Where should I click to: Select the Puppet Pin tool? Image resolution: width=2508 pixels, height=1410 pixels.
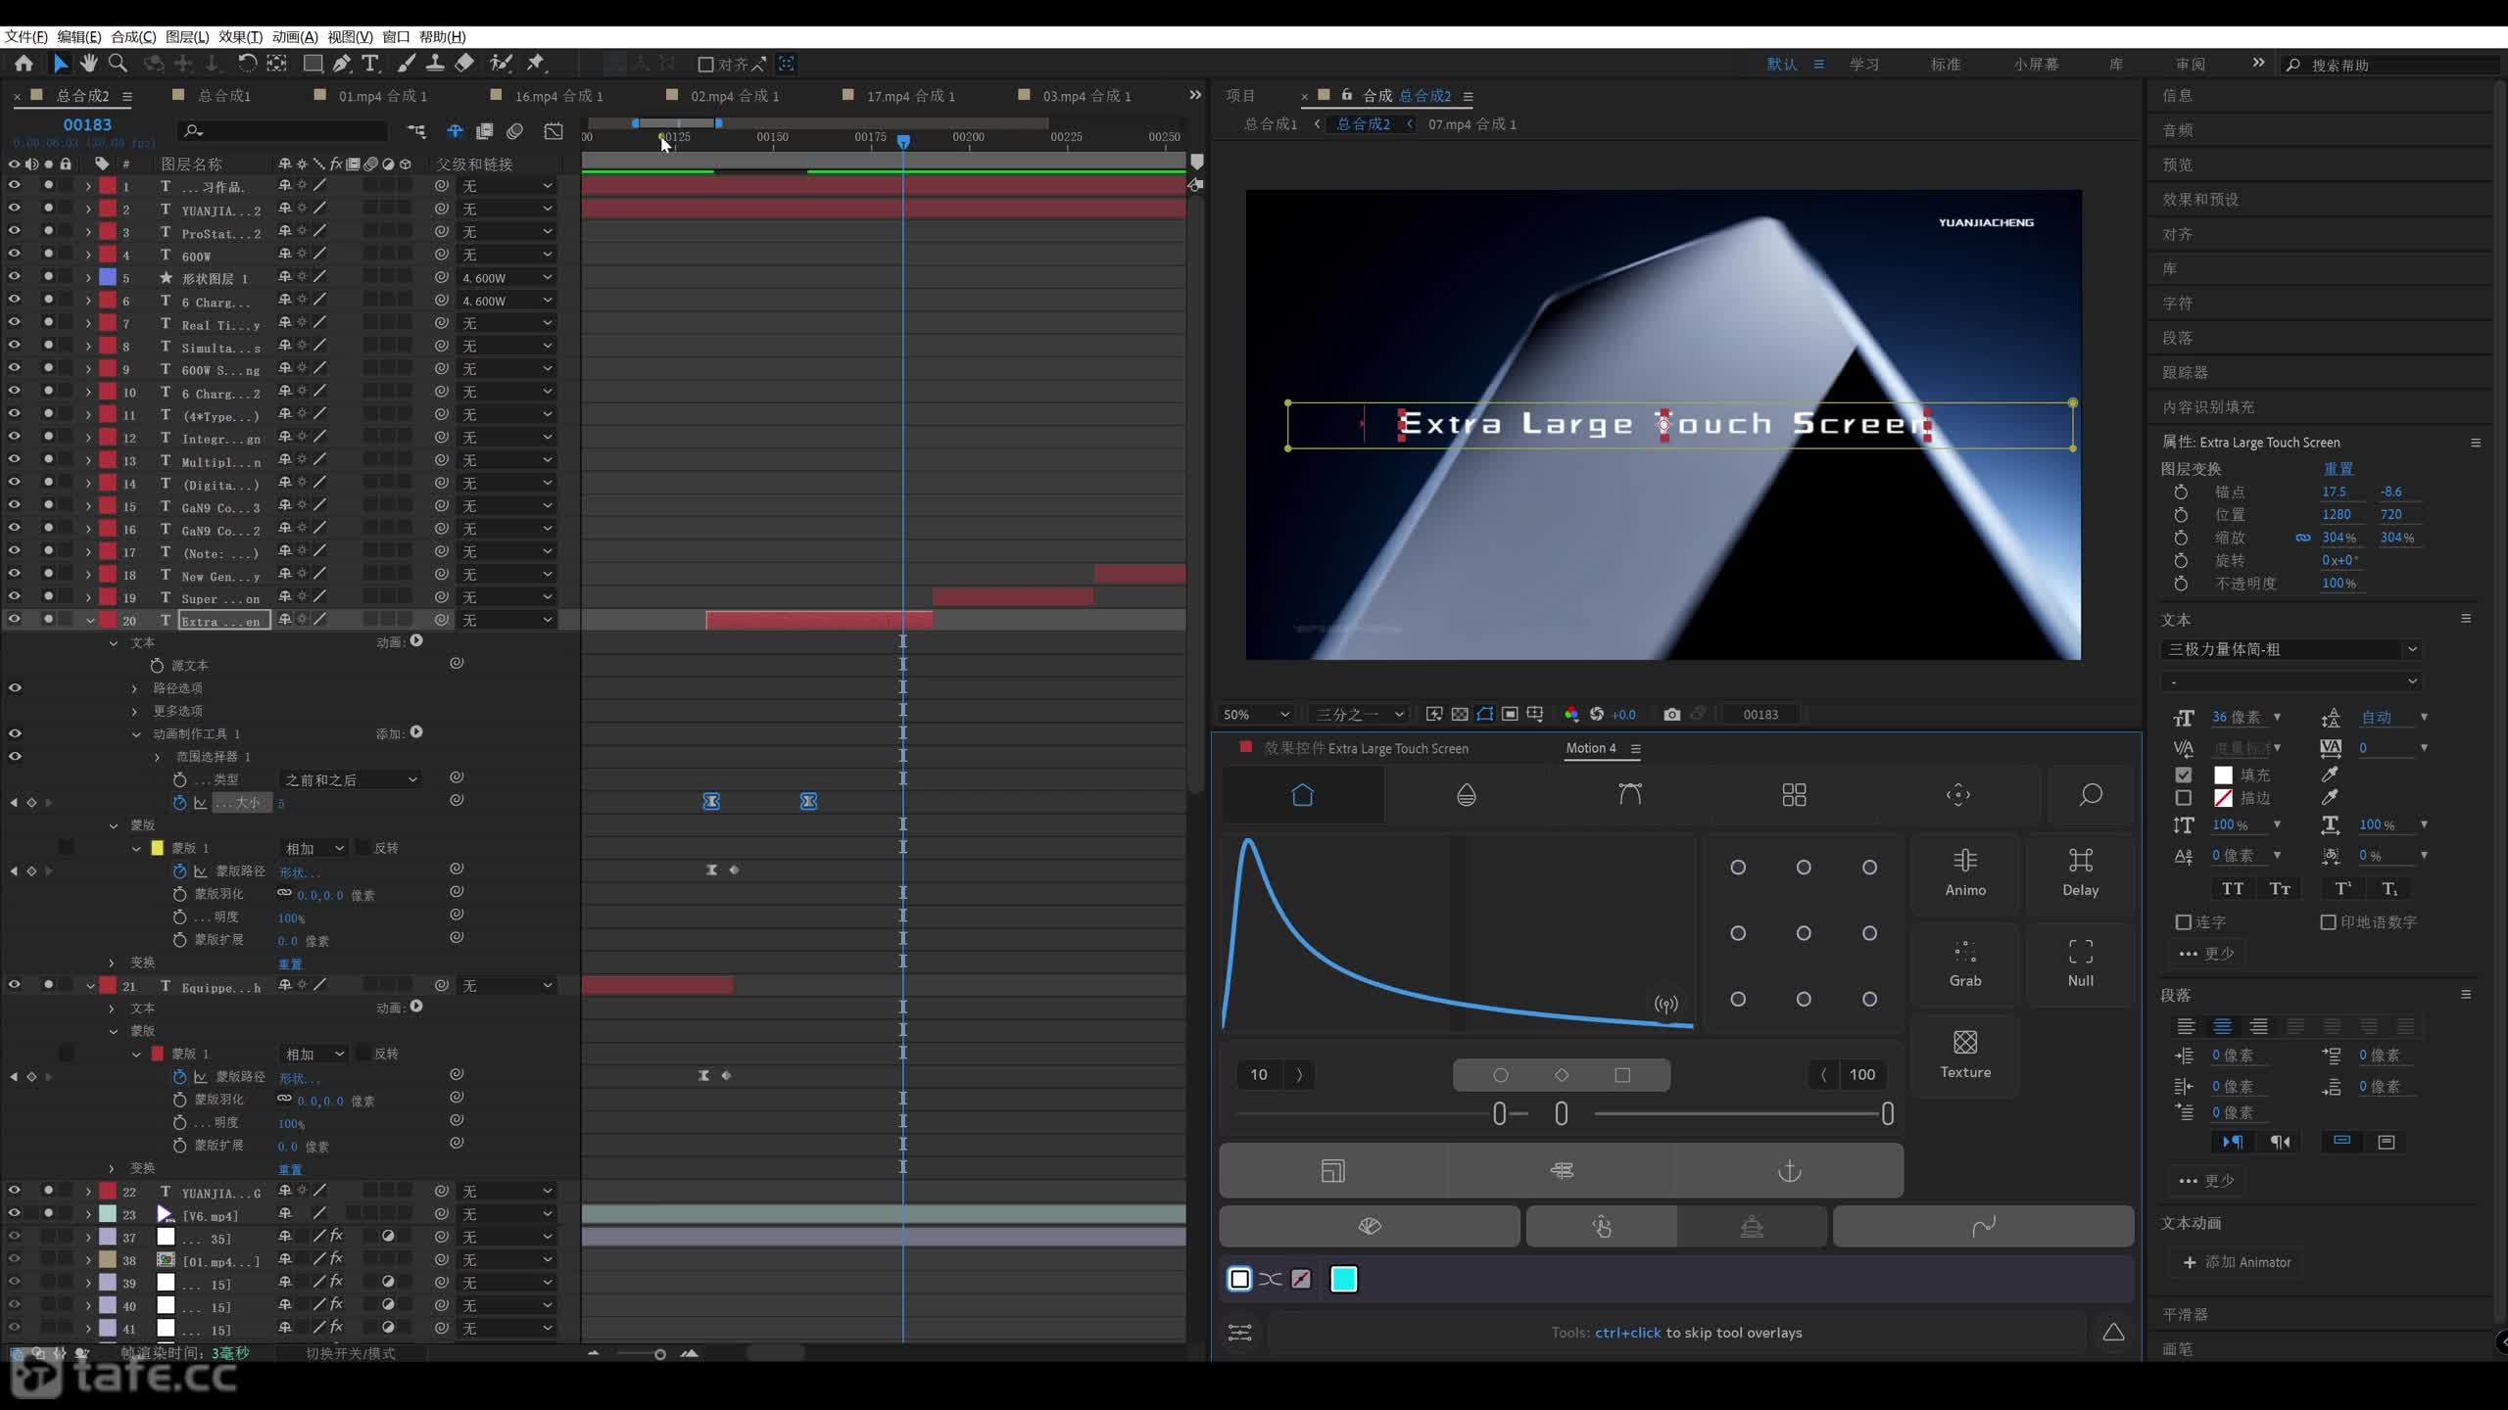coord(536,64)
